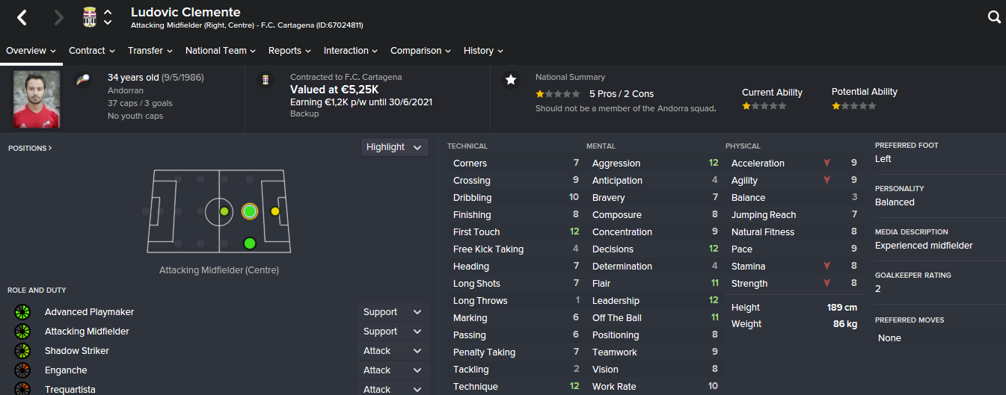Image resolution: width=1006 pixels, height=395 pixels.
Task: Click the contract club crest icon
Action: tap(265, 79)
